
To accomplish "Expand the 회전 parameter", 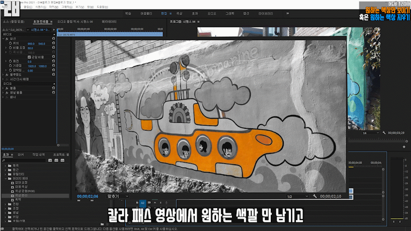I will 6,61.
